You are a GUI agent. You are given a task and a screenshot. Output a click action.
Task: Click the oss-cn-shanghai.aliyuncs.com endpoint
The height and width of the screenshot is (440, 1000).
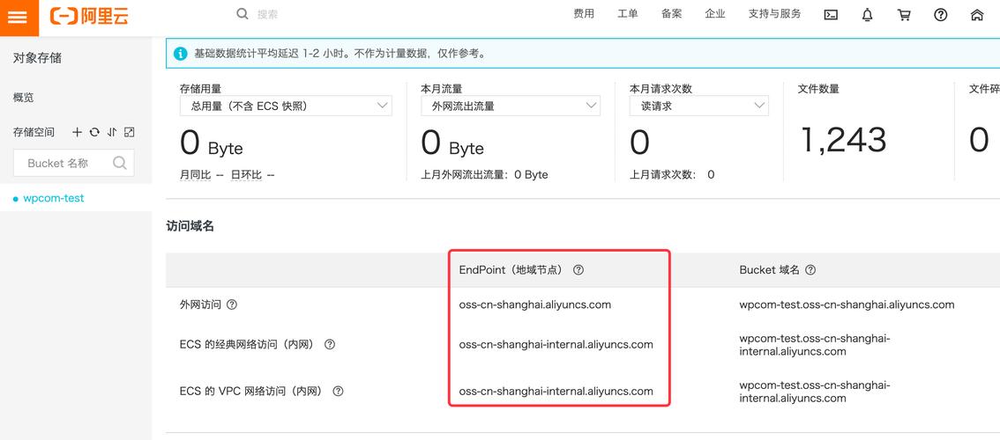[535, 304]
